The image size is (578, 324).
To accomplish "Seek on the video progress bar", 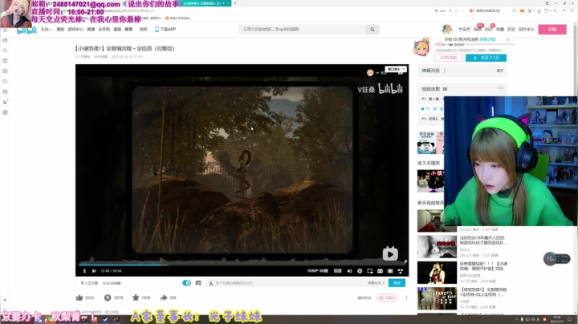I will 242,264.
